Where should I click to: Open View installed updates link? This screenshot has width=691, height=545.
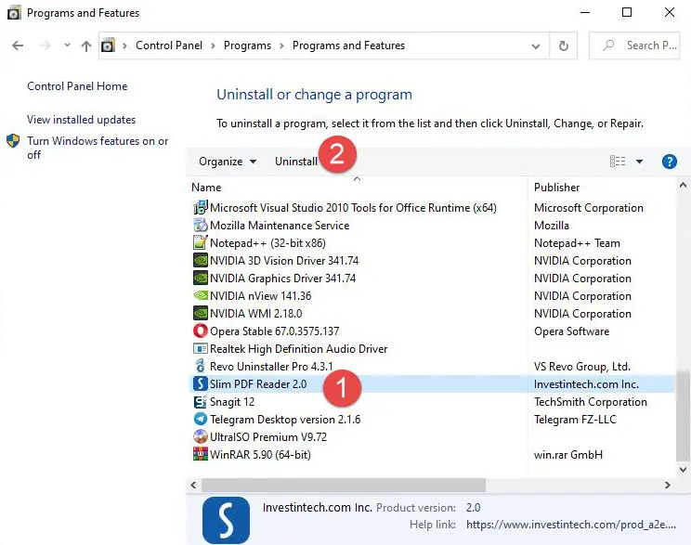pos(81,120)
